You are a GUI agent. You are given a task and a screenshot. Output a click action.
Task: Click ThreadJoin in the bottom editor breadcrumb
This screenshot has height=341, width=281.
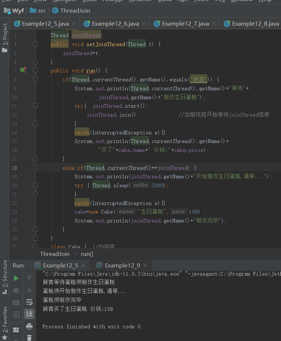pyautogui.click(x=55, y=254)
